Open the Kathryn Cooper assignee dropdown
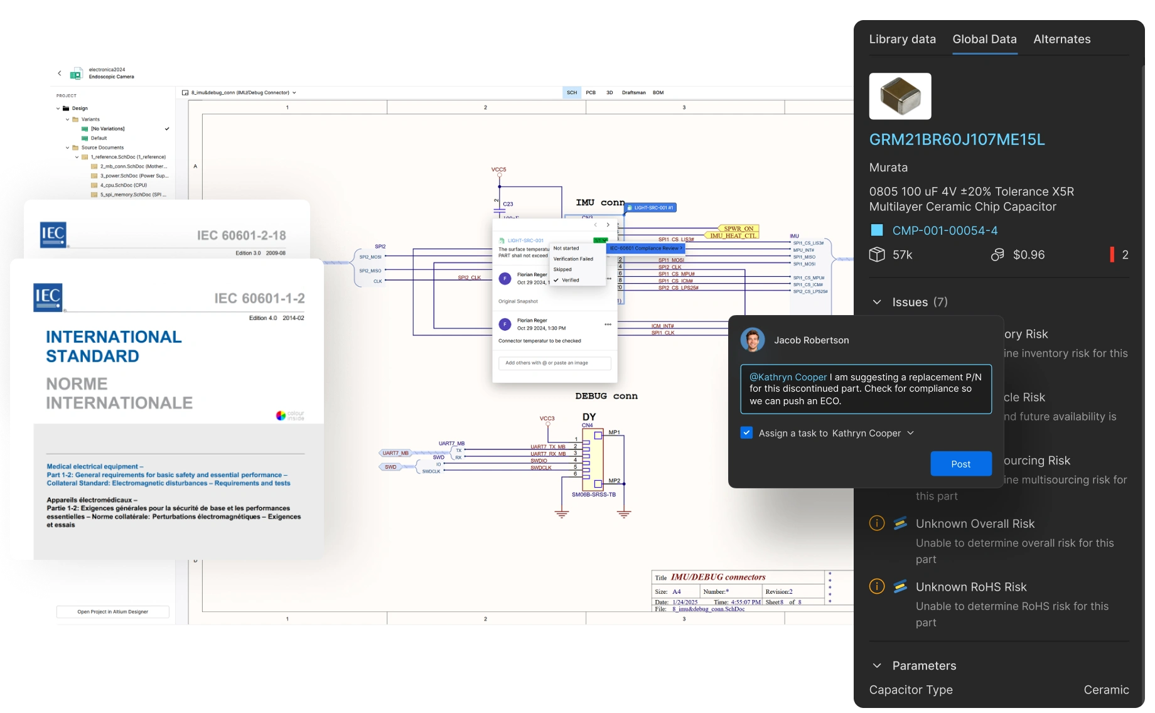 tap(910, 433)
